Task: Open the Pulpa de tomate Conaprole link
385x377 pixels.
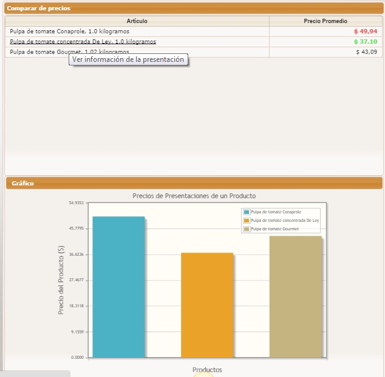Action: pos(69,32)
